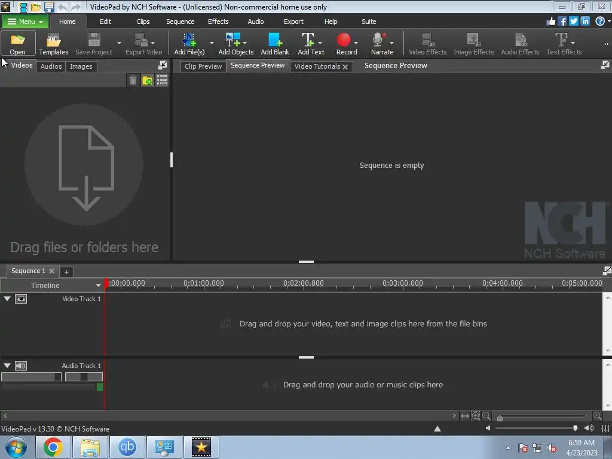Adjust Audio Track 1 volume slider

coord(31,377)
